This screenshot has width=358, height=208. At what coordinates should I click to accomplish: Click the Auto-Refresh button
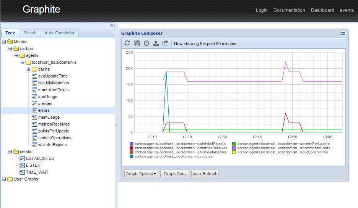pos(205,174)
